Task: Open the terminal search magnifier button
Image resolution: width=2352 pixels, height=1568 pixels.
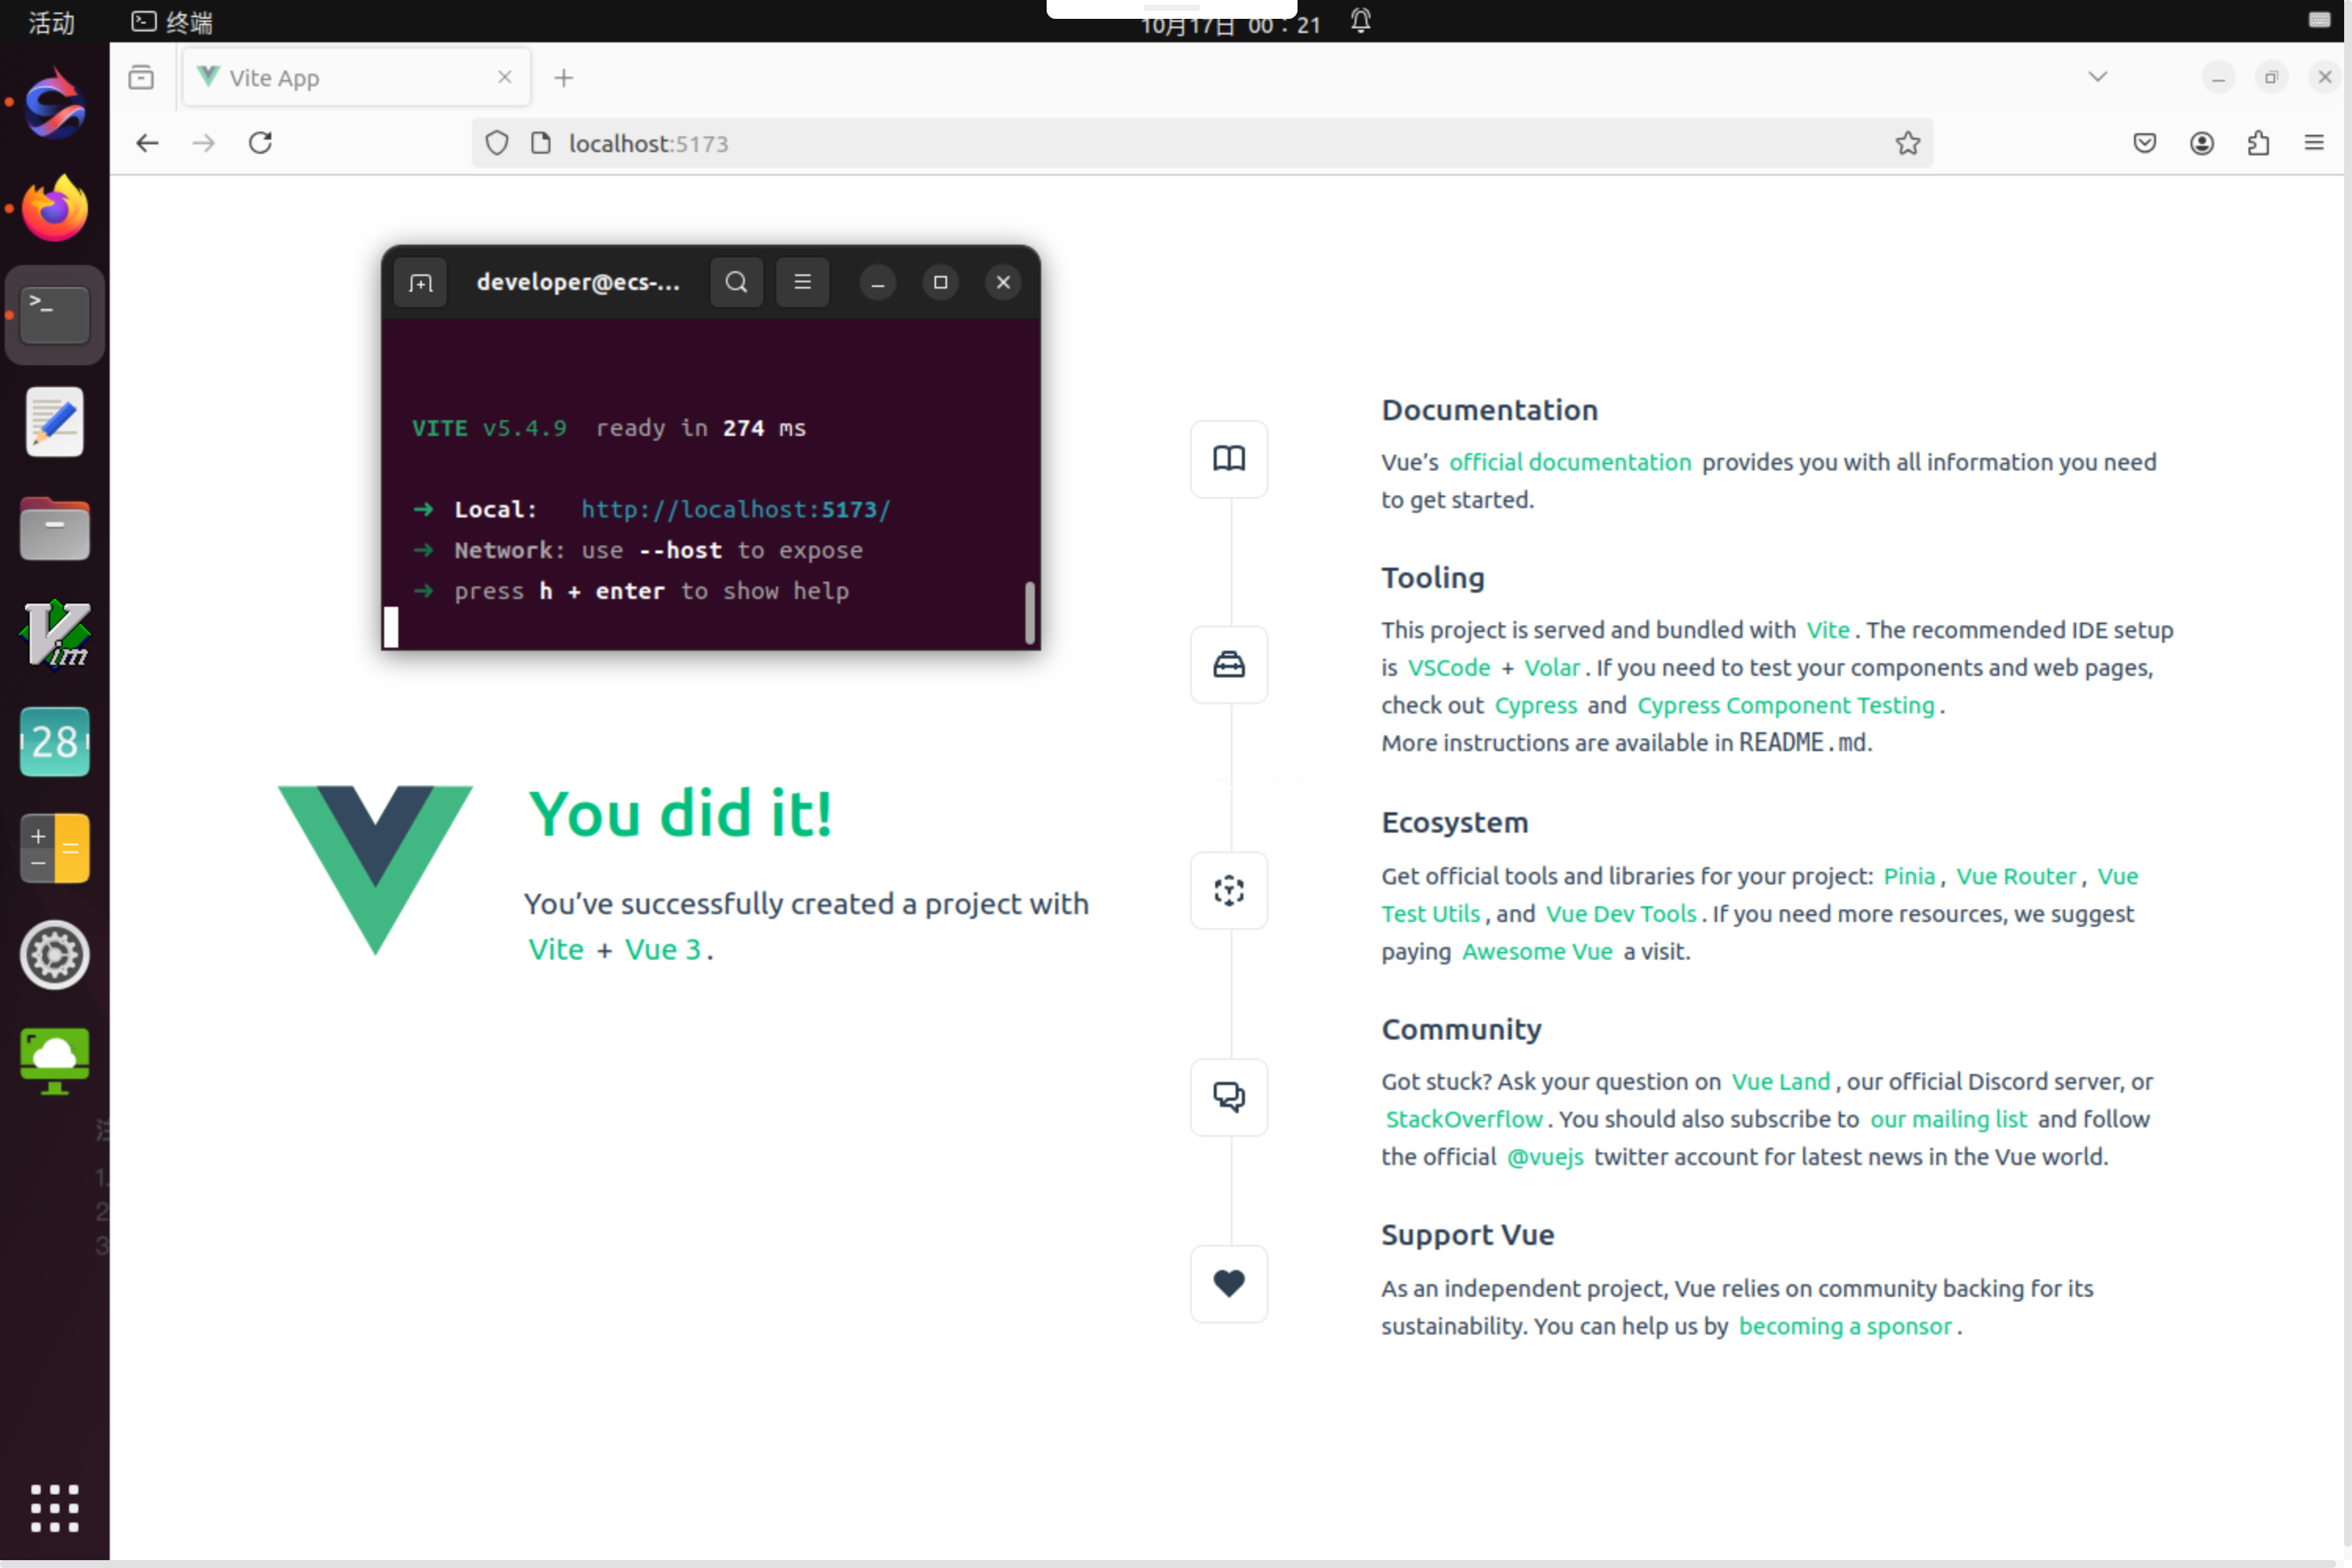Action: [x=736, y=282]
